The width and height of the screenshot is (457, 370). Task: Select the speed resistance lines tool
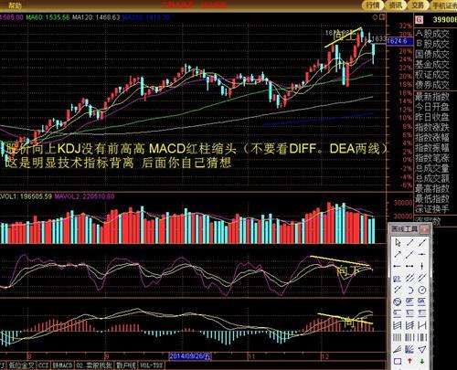click(x=398, y=349)
